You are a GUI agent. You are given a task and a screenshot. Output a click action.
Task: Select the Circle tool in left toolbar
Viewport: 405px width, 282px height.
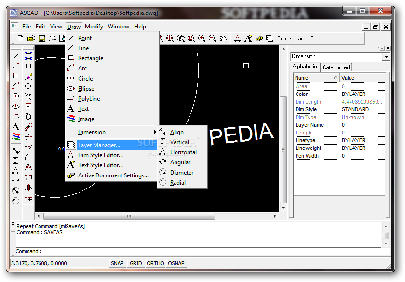[16, 96]
